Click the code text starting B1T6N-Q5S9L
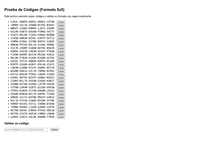Image resolution: width=200 pixels, height=150 pixels. tap(32, 110)
